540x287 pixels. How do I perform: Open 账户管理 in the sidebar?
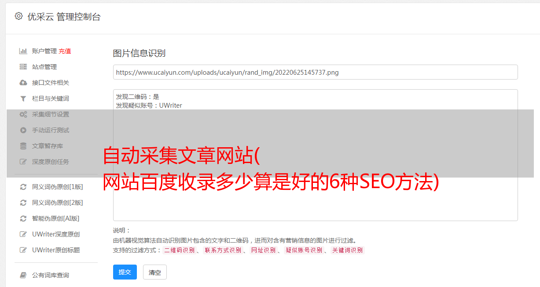44,51
